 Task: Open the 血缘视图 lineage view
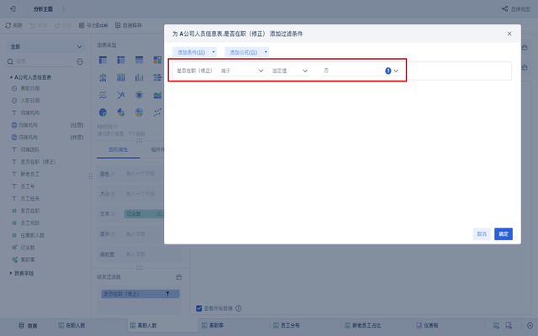pos(516,9)
